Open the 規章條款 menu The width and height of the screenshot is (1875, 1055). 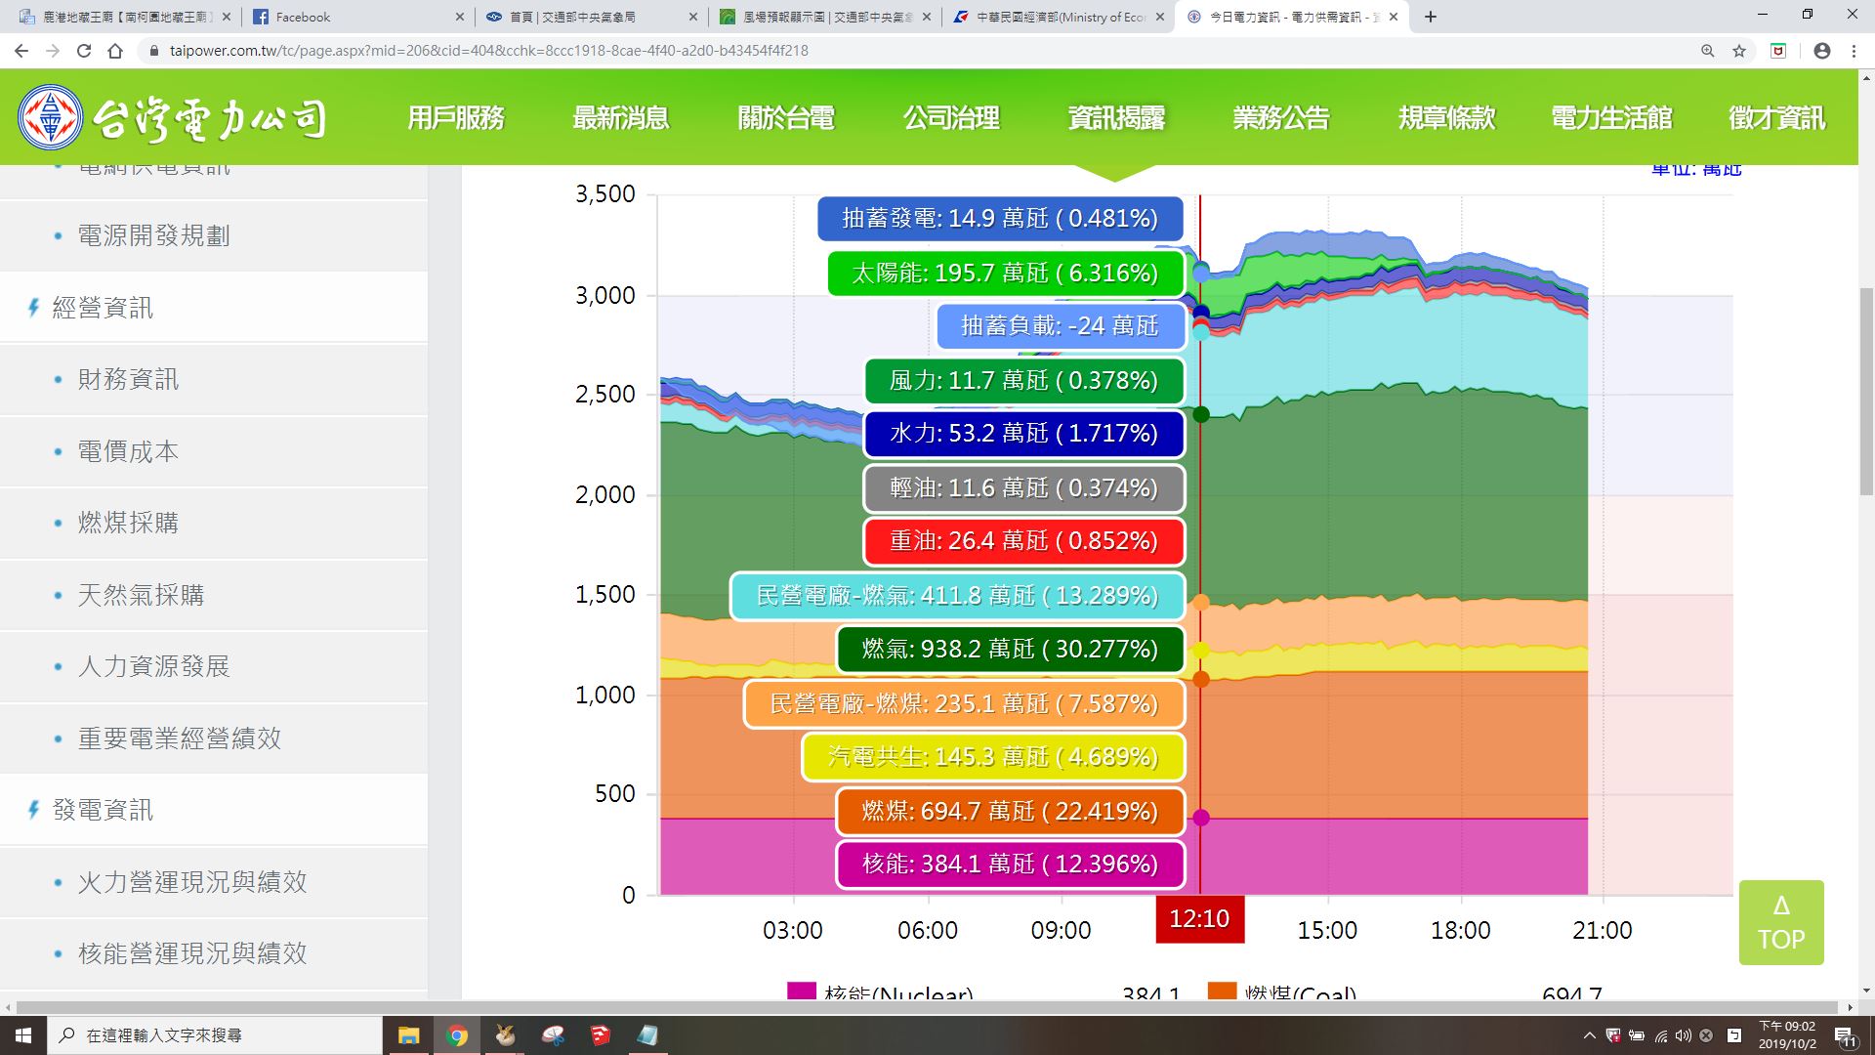point(1446,118)
